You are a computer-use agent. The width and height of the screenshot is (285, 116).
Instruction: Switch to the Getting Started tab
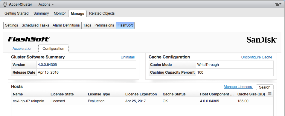tap(16, 13)
